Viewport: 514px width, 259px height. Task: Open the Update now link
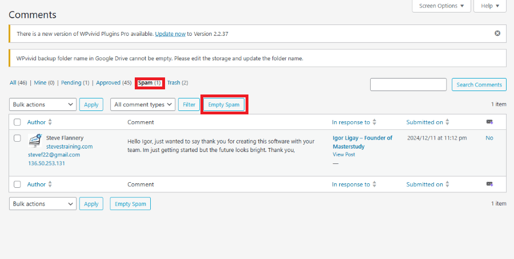tap(170, 34)
